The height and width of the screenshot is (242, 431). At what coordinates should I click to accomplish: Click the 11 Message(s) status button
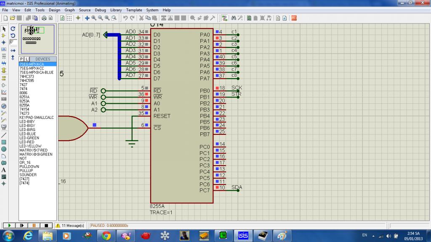(x=70, y=226)
